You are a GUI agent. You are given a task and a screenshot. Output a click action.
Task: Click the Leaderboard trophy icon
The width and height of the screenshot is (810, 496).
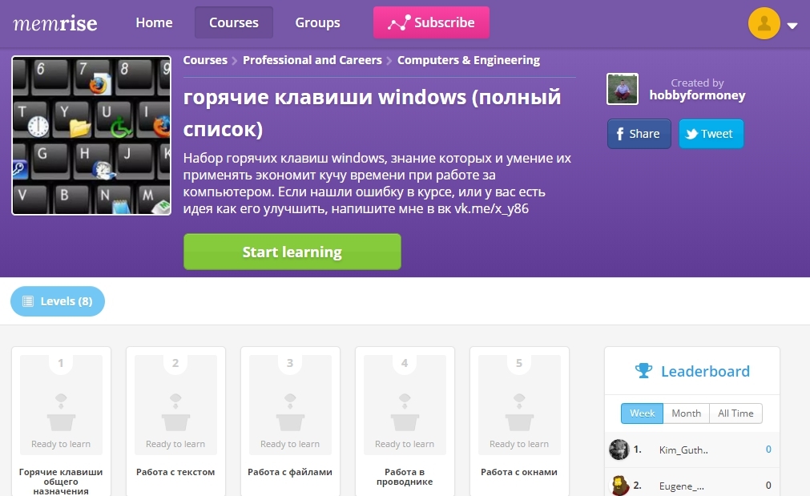click(x=643, y=371)
